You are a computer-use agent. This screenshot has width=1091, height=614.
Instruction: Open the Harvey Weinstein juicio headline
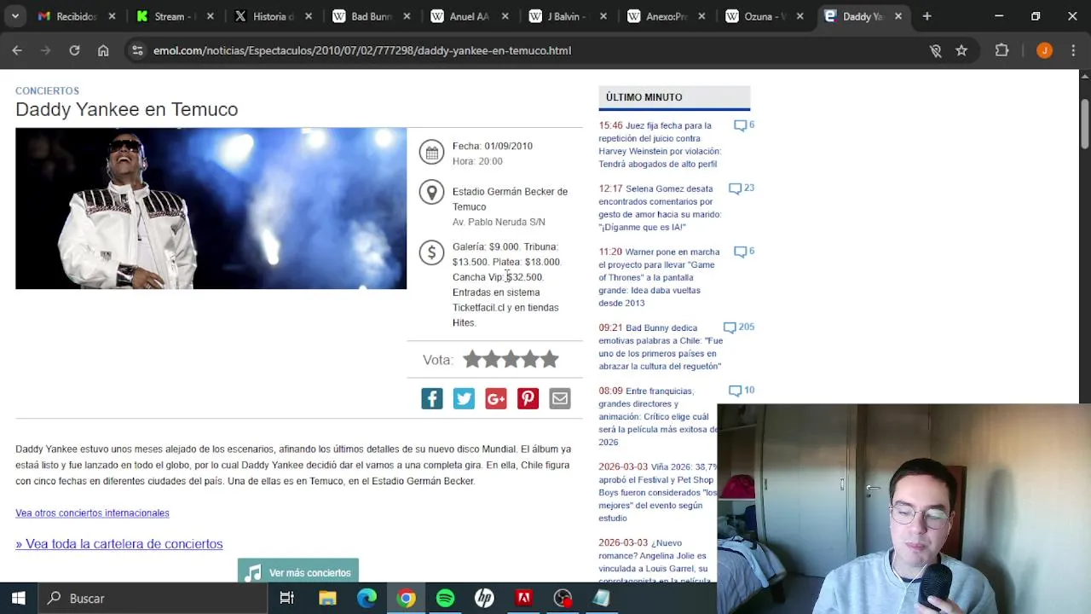tap(660, 144)
